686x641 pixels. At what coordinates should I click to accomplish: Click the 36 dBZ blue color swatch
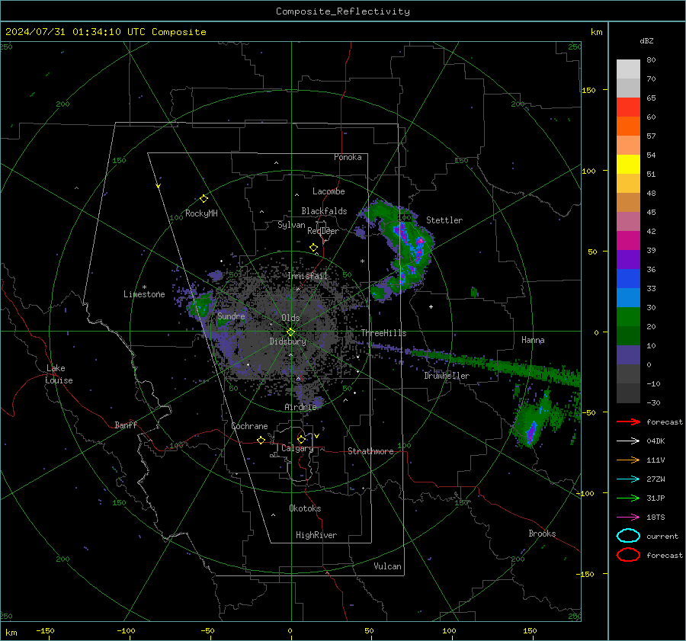[628, 278]
